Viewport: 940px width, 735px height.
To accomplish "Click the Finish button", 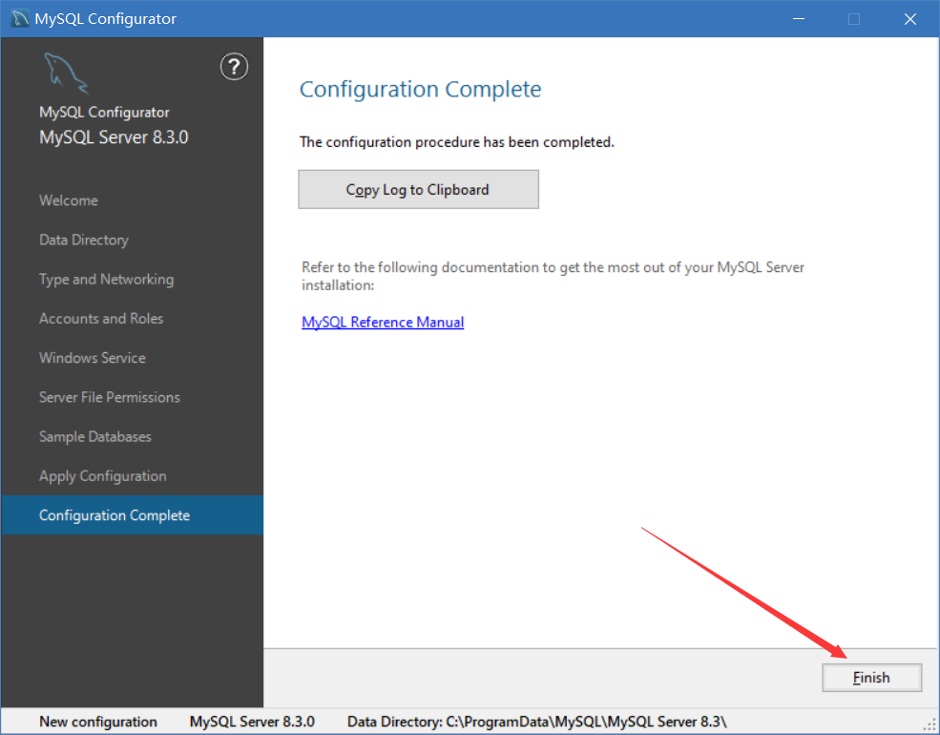I will coord(871,678).
